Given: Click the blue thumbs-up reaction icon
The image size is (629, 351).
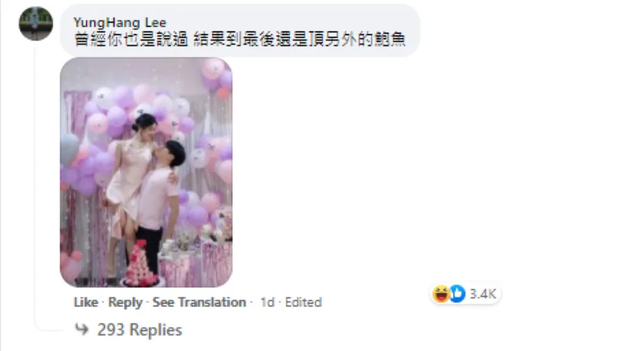Looking at the screenshot, I should (457, 294).
